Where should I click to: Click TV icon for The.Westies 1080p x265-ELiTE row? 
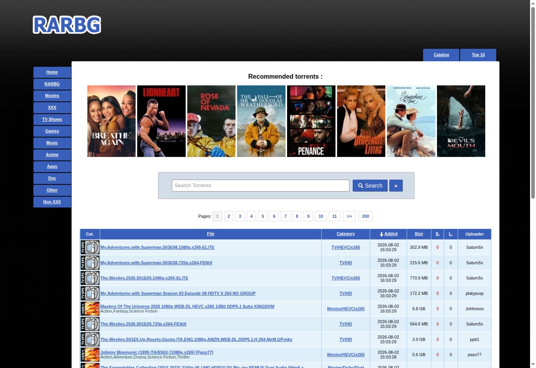[x=90, y=278]
